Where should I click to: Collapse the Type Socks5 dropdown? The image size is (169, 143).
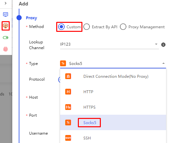(x=113, y=64)
